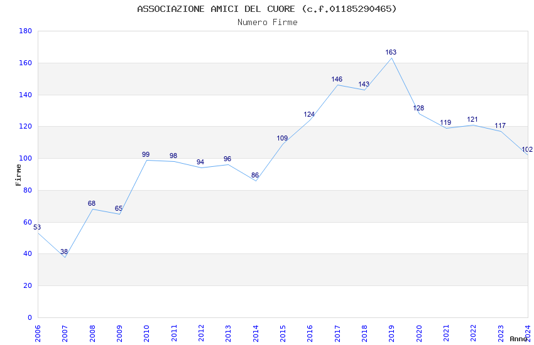
Task: Select the data label 109 for 2015
Action: point(282,138)
